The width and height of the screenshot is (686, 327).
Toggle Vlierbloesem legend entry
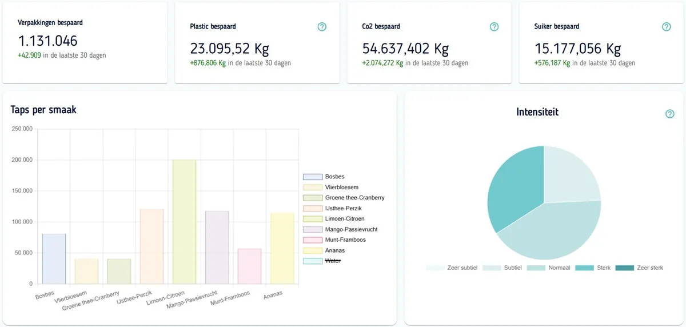click(x=331, y=187)
